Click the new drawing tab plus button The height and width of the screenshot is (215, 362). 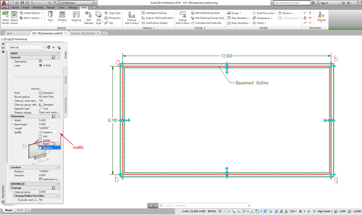(x=105, y=33)
